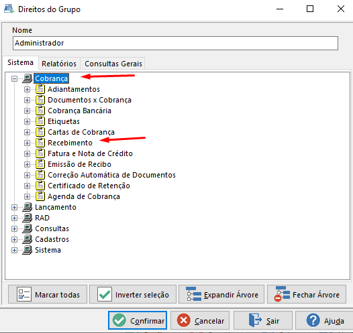Expand the Recebimento node

27,143
